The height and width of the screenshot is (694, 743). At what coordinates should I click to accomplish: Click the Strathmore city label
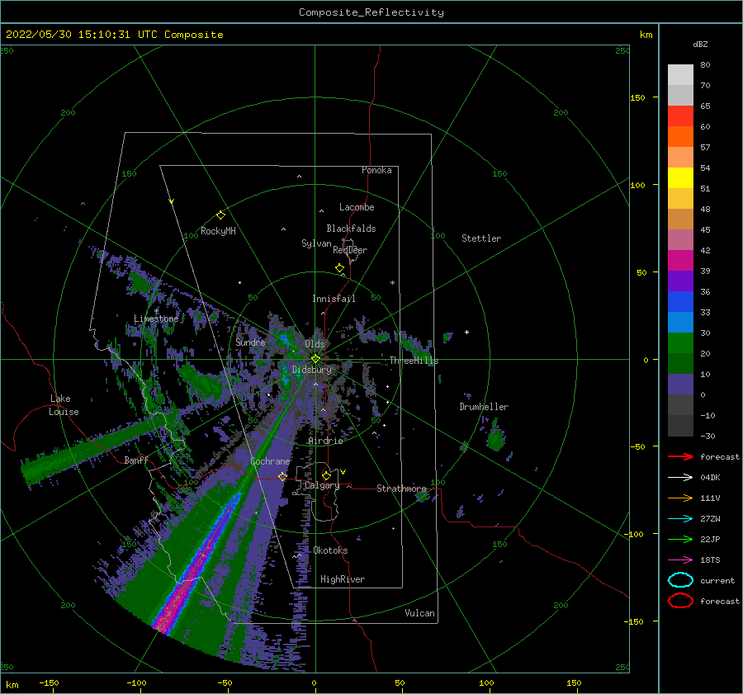pyautogui.click(x=402, y=489)
